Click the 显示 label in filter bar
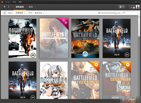Image resolution: width=141 pixels, height=103 pixels. 10,13
